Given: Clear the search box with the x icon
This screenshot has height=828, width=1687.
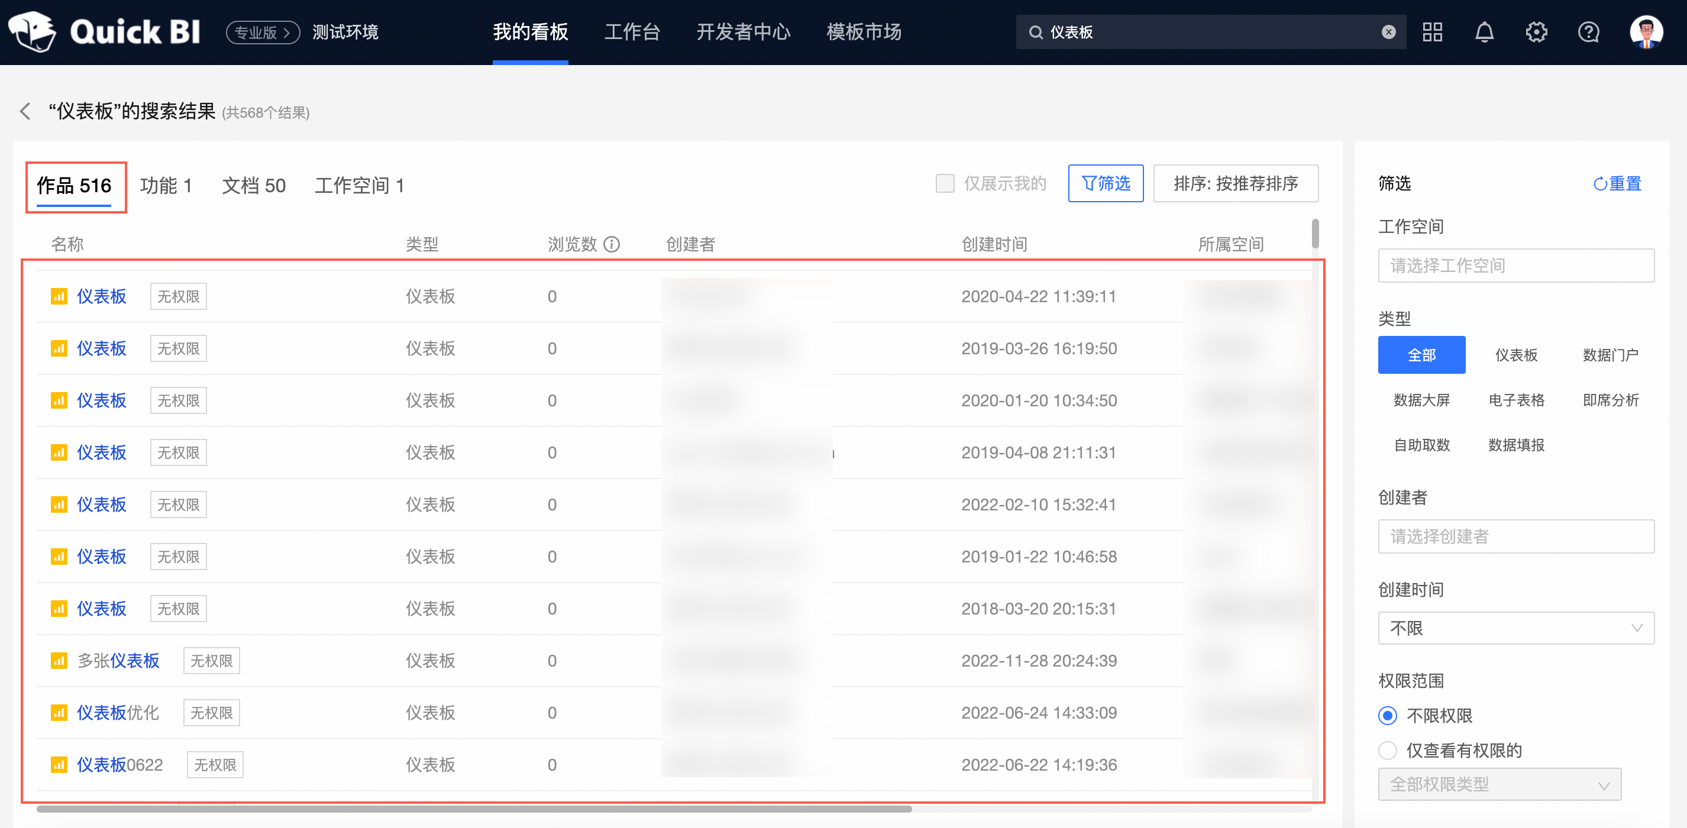Looking at the screenshot, I should coord(1388,32).
